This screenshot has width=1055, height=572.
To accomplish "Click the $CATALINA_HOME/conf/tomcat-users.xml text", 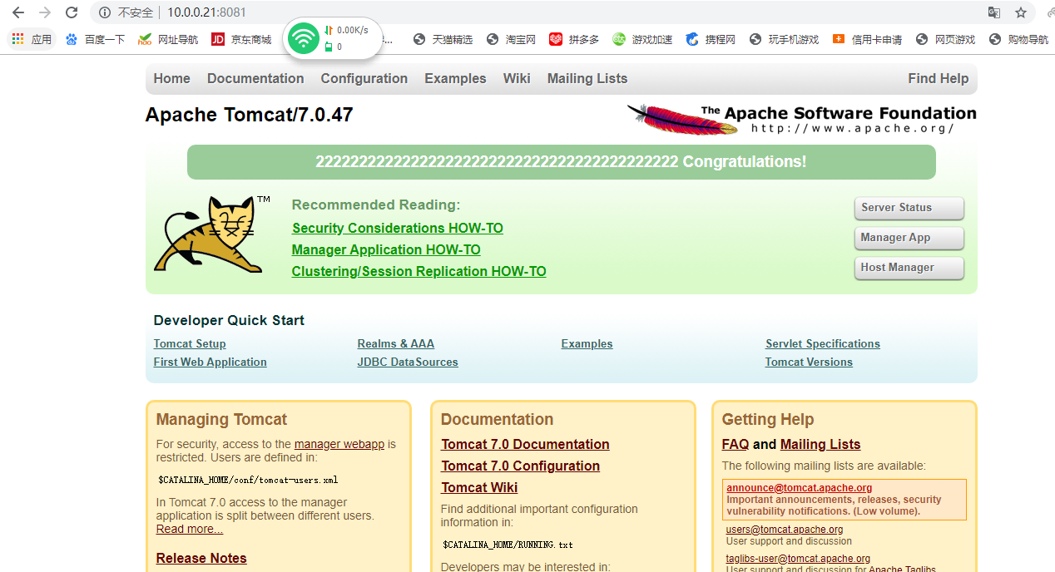I will (248, 480).
